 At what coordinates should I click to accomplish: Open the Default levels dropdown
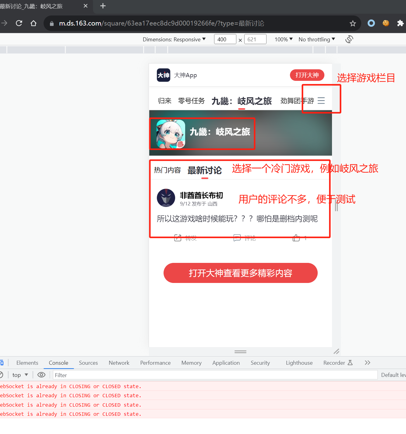click(393, 375)
